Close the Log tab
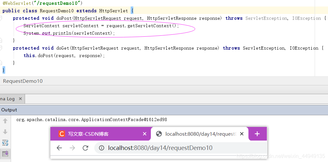 pos(20,99)
